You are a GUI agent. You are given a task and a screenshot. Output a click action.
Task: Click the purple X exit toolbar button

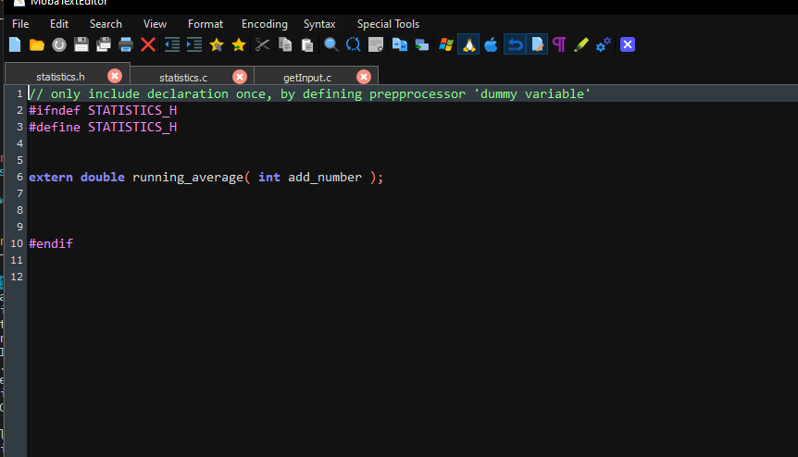coord(628,44)
